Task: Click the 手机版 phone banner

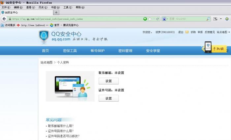Action: click(x=215, y=48)
